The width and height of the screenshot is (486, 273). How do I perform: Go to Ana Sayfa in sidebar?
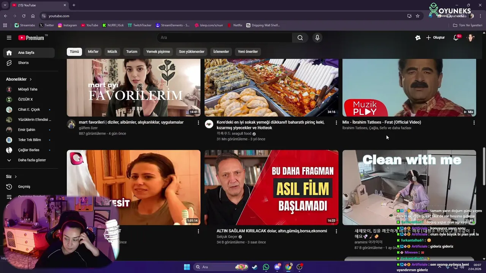pyautogui.click(x=29, y=53)
